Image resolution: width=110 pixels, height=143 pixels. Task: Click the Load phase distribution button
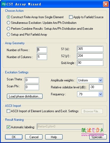25,96
